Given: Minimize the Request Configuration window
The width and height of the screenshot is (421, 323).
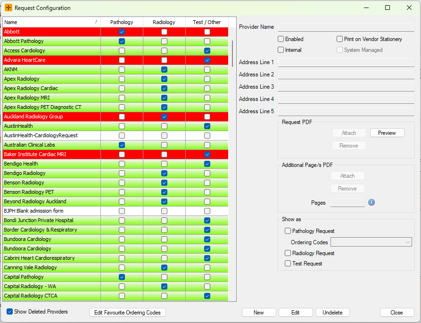Looking at the screenshot, I should coord(366,8).
